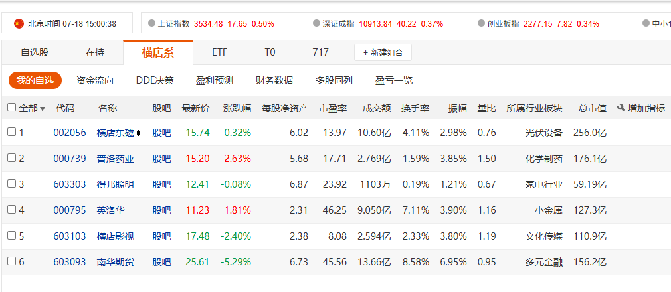
Task: Open 股吧 link for 英洛华 row
Action: [x=161, y=210]
